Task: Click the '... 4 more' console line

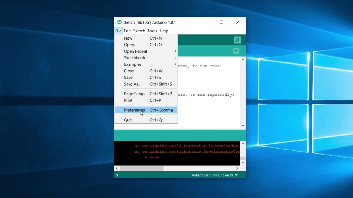Action: pyautogui.click(x=147, y=157)
